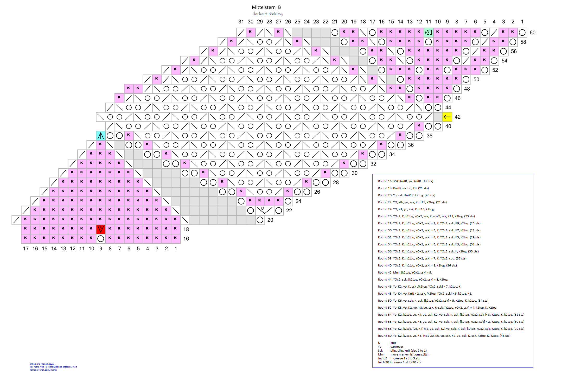Click the cyan double-decrease symbol in round 38
Viewport: 562px width, 381px height.
pyautogui.click(x=101, y=136)
